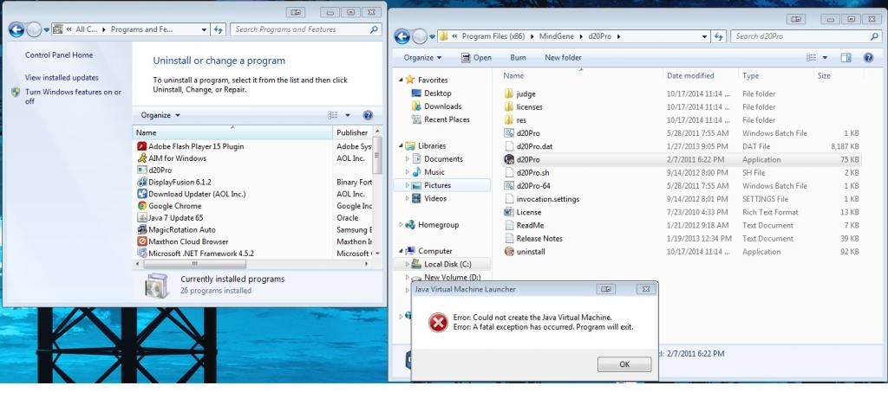Open view options dropdown in d20Pro Explorer toolbar
Viewport: 888px width, 405px height.
[x=826, y=58]
